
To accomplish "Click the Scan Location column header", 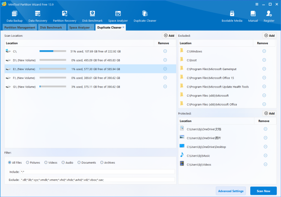I will (x=79, y=43).
